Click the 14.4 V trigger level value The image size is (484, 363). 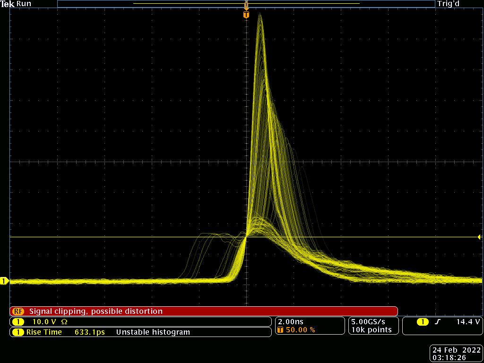468,322
